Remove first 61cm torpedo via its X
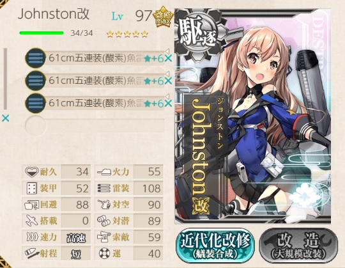The height and width of the screenshot is (268, 345). (x=168, y=59)
